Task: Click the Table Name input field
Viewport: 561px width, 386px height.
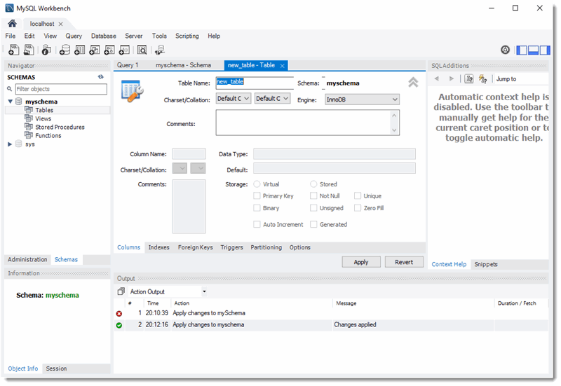Action: pyautogui.click(x=255, y=83)
